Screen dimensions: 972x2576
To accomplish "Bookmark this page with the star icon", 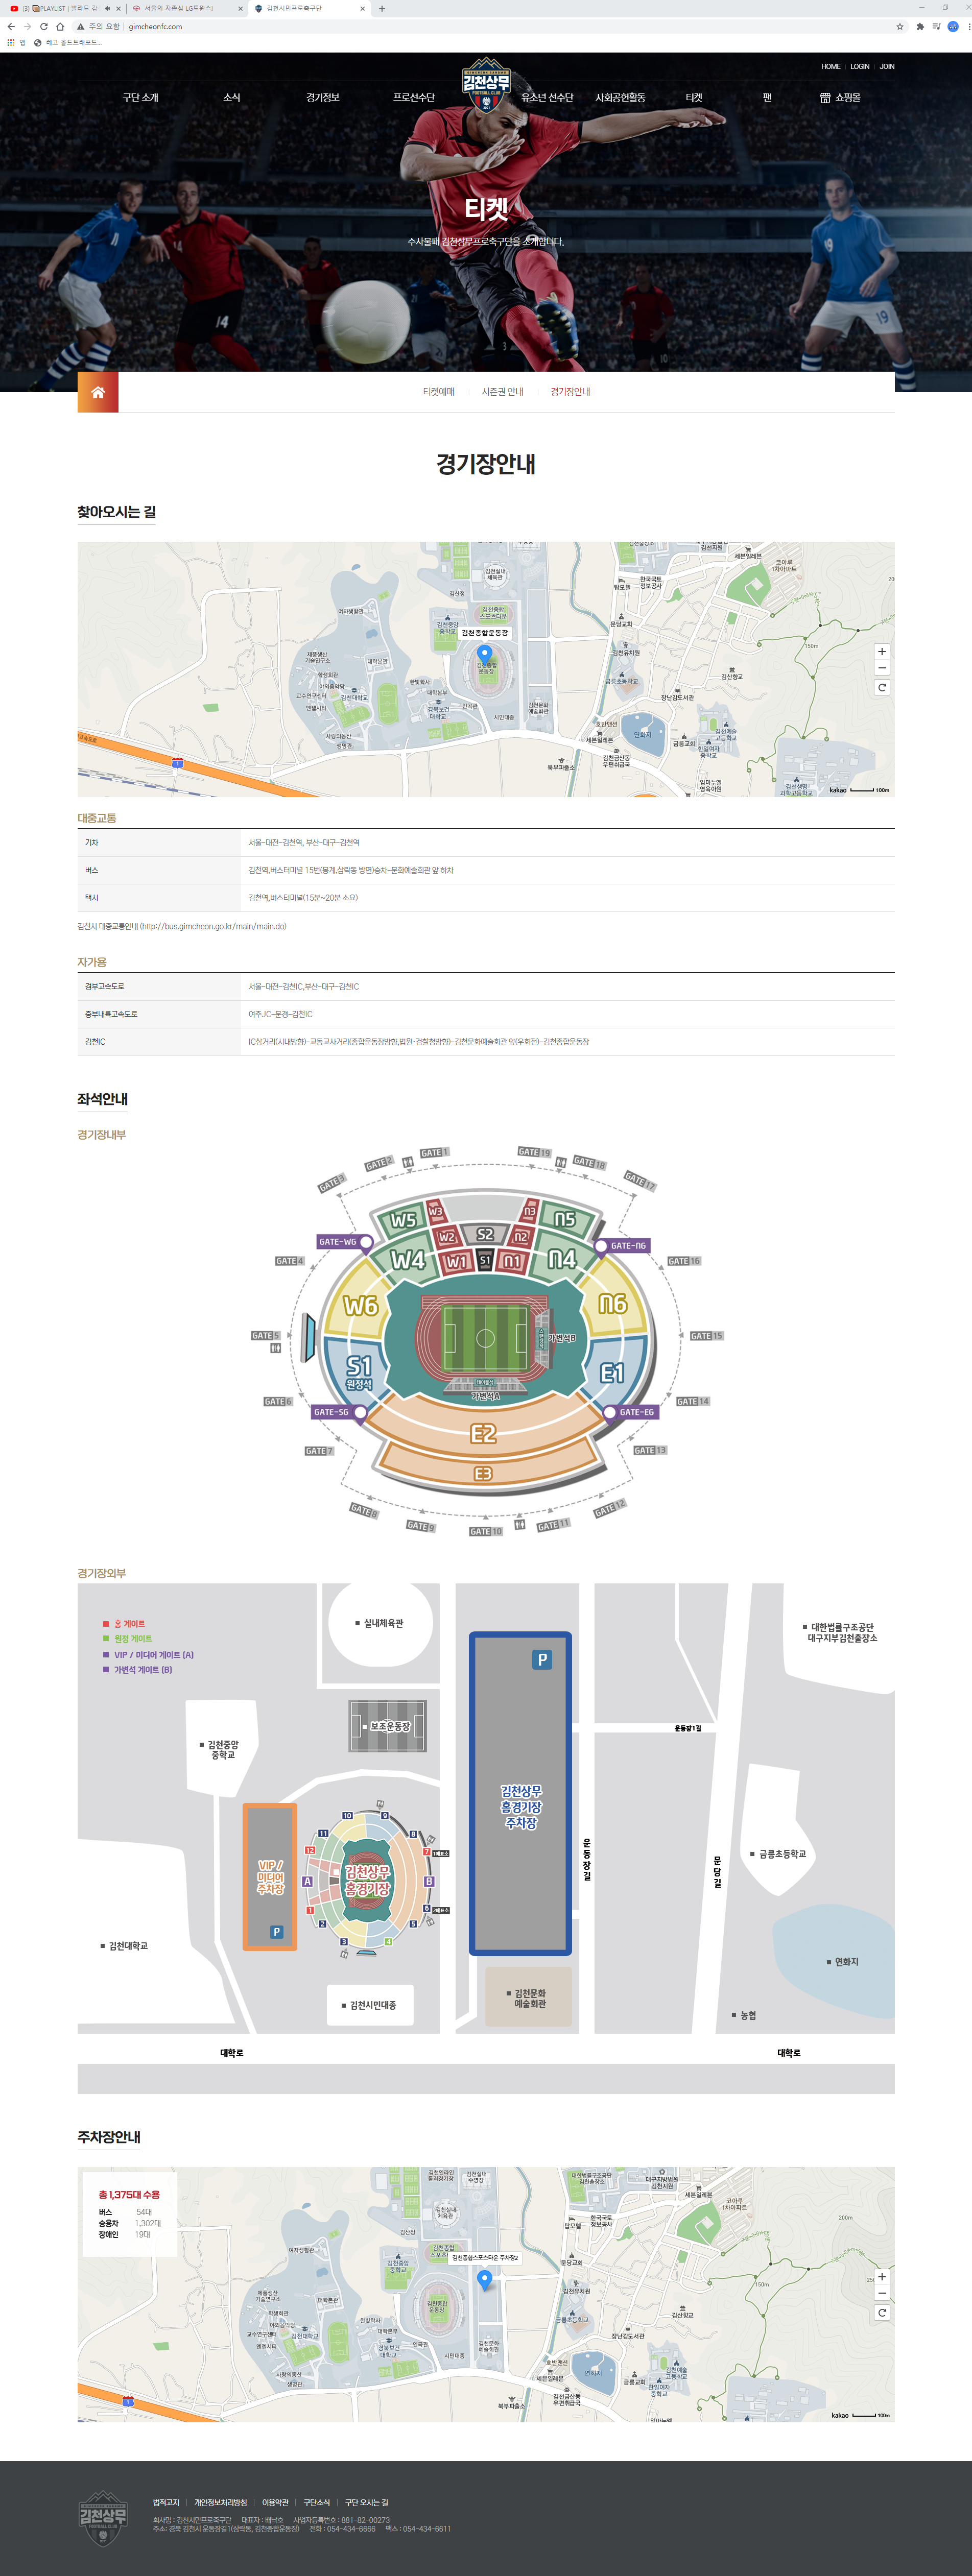I will pos(900,27).
